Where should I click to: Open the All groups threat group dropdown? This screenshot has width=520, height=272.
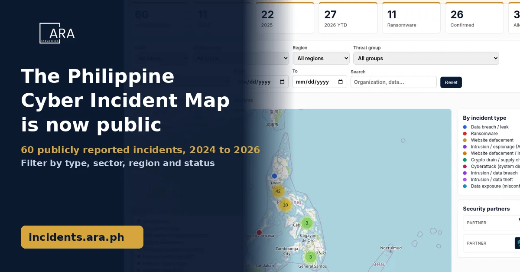(x=426, y=58)
